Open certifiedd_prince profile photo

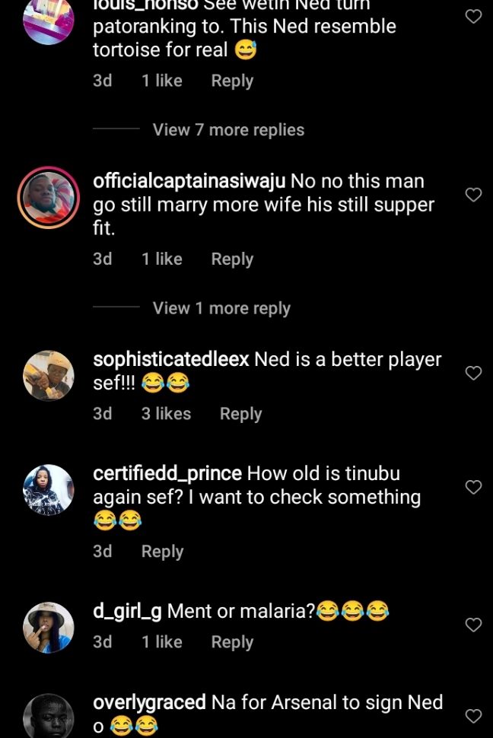coord(49,489)
